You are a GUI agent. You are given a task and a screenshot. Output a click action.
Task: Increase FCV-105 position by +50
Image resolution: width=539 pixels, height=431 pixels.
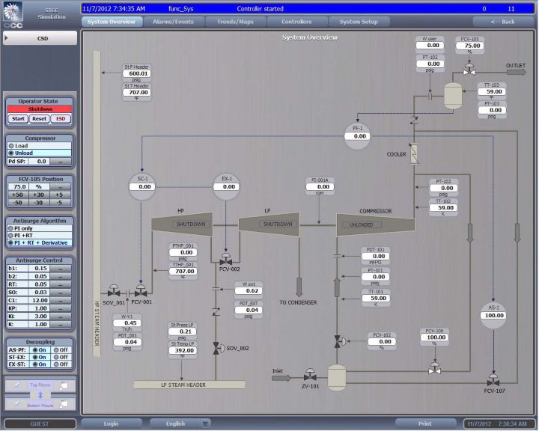coord(18,195)
